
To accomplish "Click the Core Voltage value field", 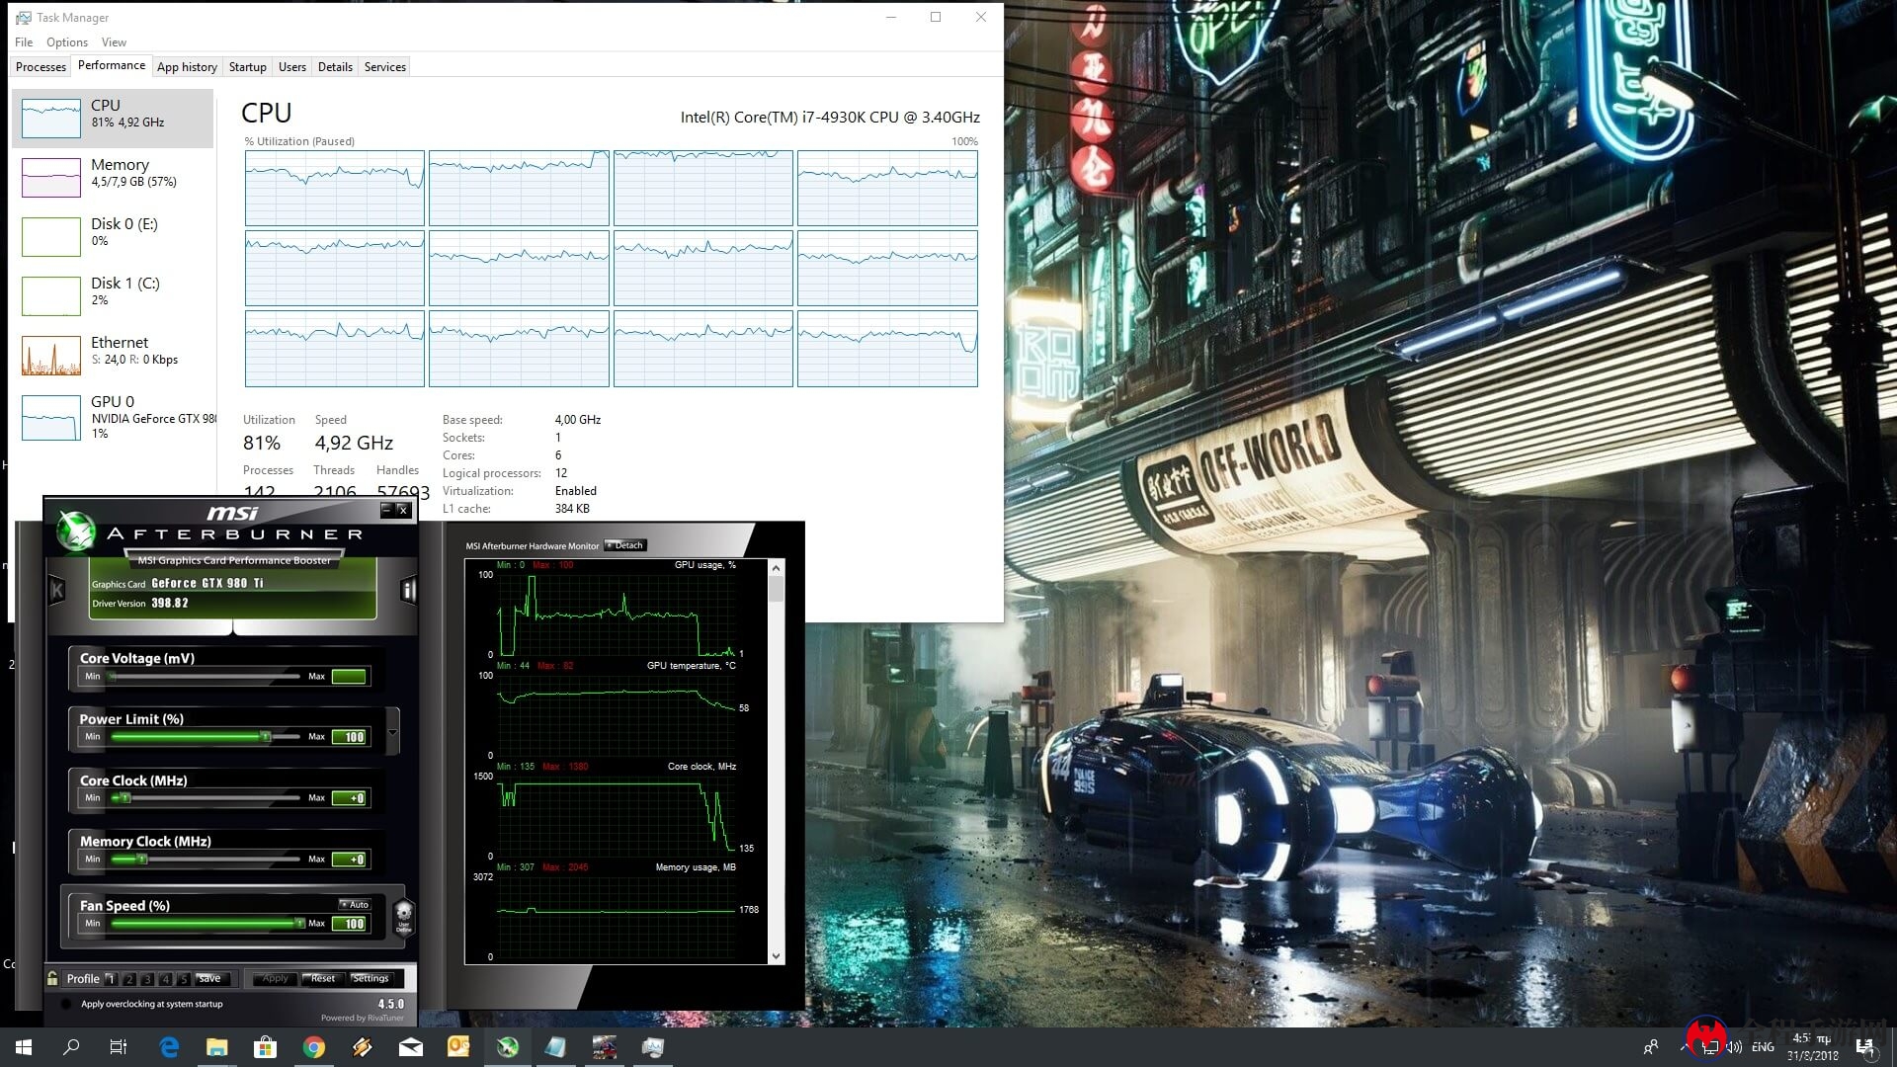I will [x=350, y=677].
